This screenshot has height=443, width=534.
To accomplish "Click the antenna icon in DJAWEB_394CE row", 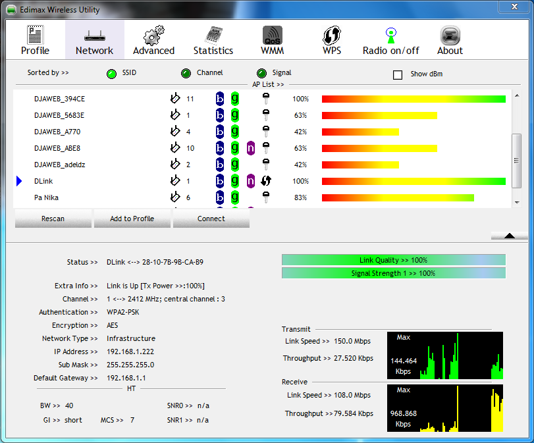I will pos(175,98).
